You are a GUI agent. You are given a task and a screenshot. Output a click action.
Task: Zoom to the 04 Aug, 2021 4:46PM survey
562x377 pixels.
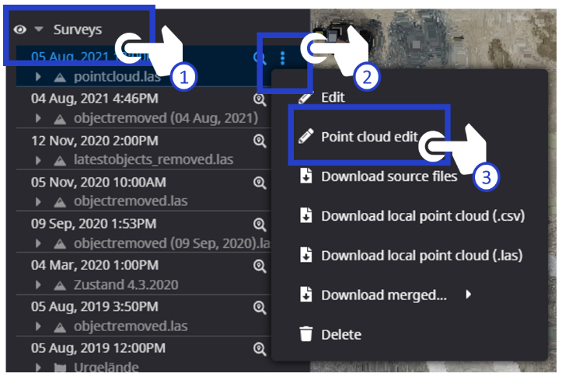[x=260, y=99]
